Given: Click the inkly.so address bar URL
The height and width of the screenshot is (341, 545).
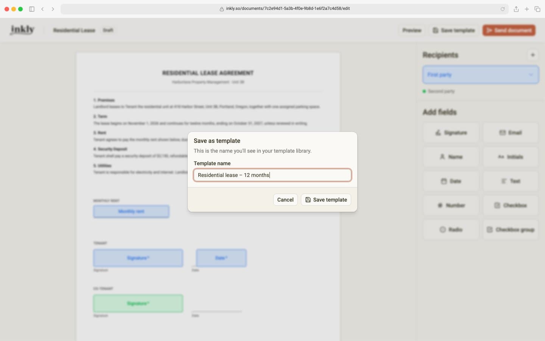Looking at the screenshot, I should coord(288,9).
